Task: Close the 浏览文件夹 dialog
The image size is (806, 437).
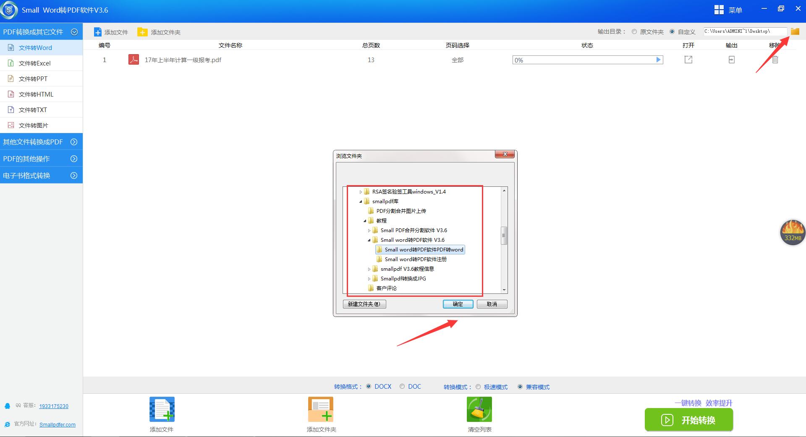Action: pos(505,154)
